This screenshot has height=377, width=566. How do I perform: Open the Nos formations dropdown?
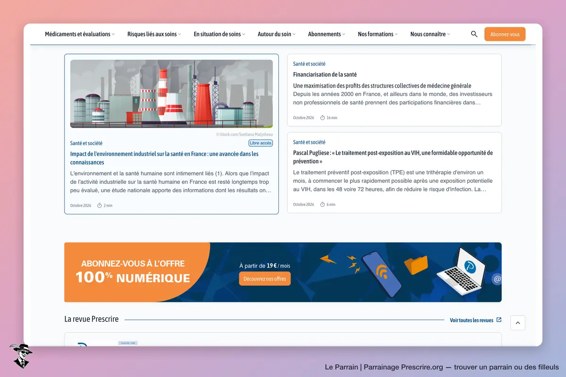click(378, 34)
